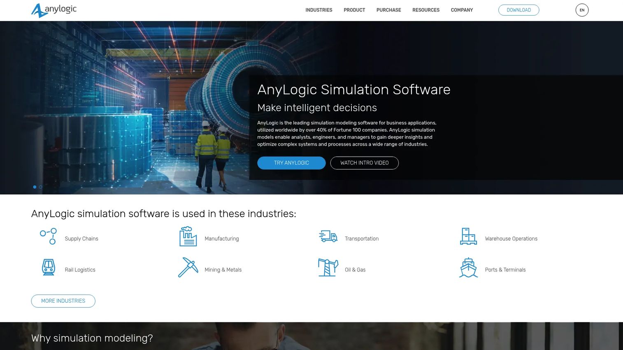Click the Oil & Gas pump icon
Viewport: 623px width, 350px height.
coord(328,267)
